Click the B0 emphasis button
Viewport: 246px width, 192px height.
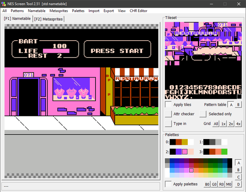[207, 184]
